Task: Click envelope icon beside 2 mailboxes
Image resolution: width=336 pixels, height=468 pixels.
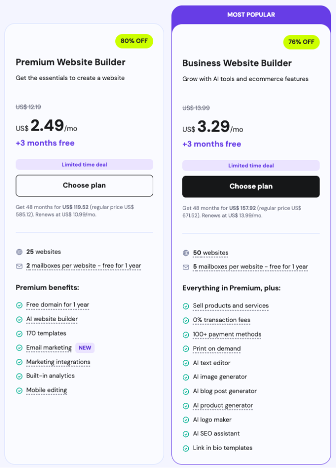Action: (19, 266)
